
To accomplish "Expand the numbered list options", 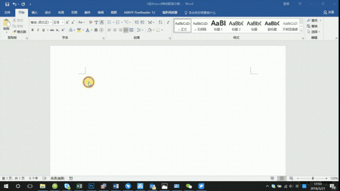I will (x=122, y=22).
